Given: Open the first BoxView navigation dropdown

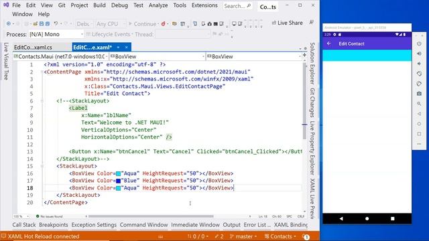Looking at the screenshot, I should click(x=157, y=56).
